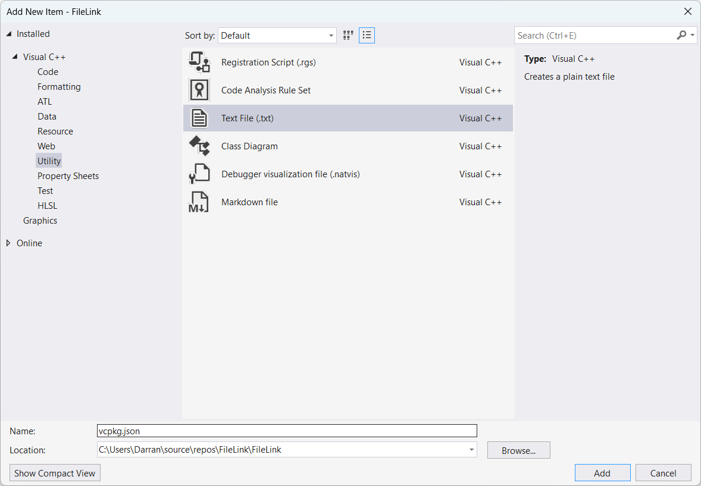Select the Resource category
701x486 pixels.
tap(55, 131)
